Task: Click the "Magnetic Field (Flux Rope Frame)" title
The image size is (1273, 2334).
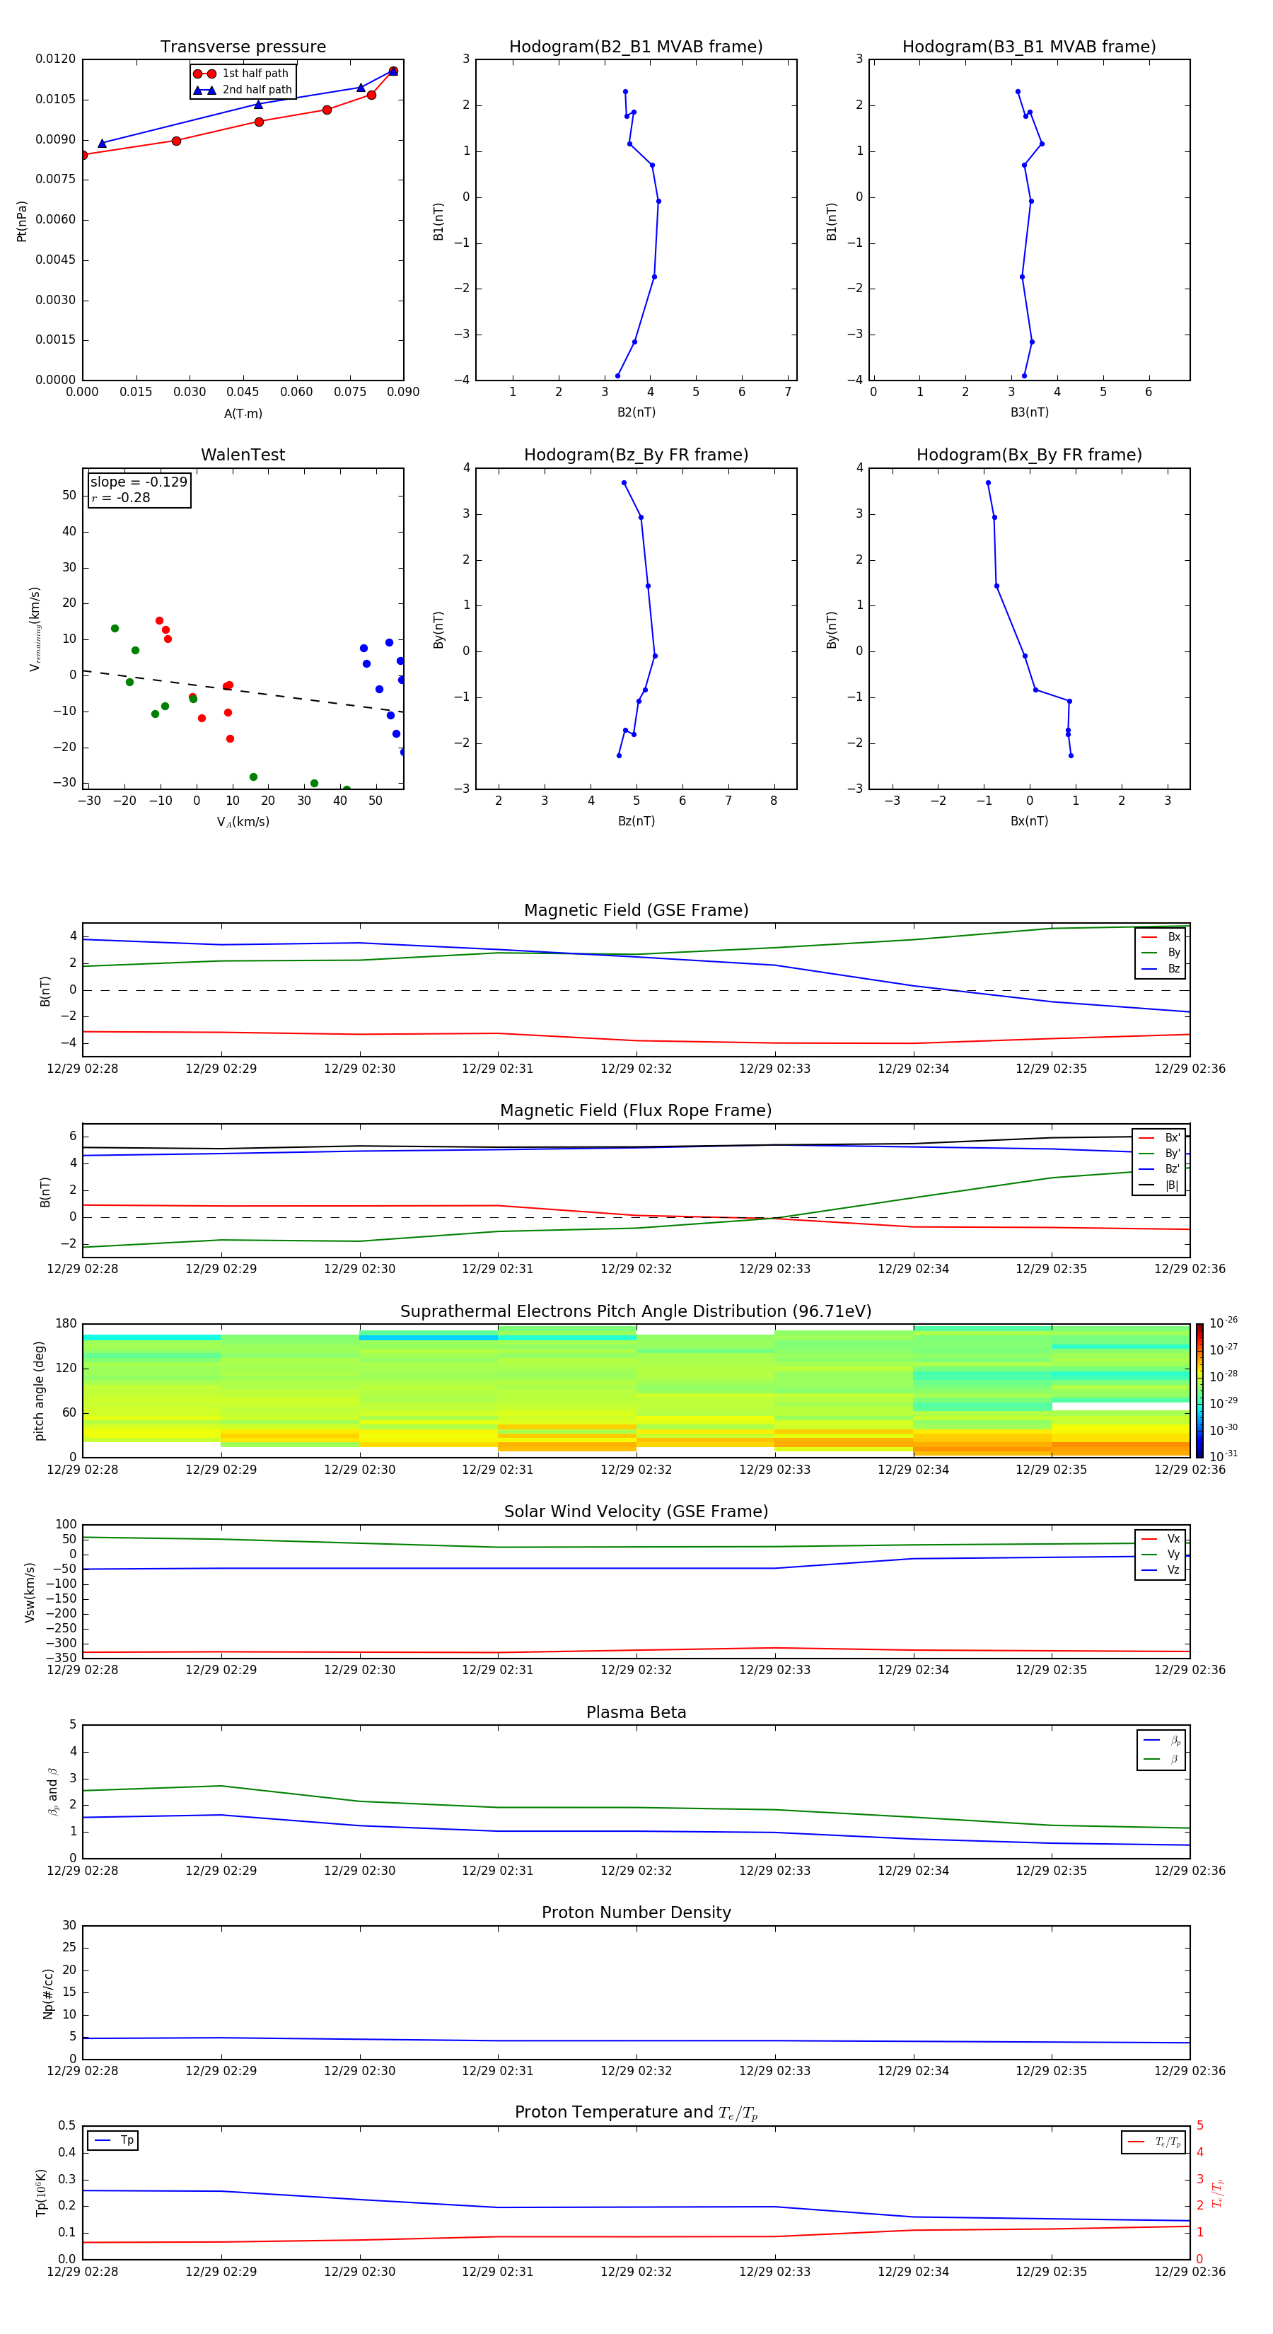Action: pyautogui.click(x=636, y=1111)
